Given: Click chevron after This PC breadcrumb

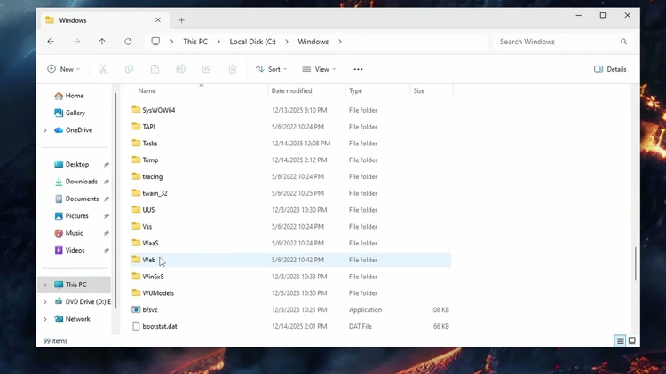Looking at the screenshot, I should [218, 42].
